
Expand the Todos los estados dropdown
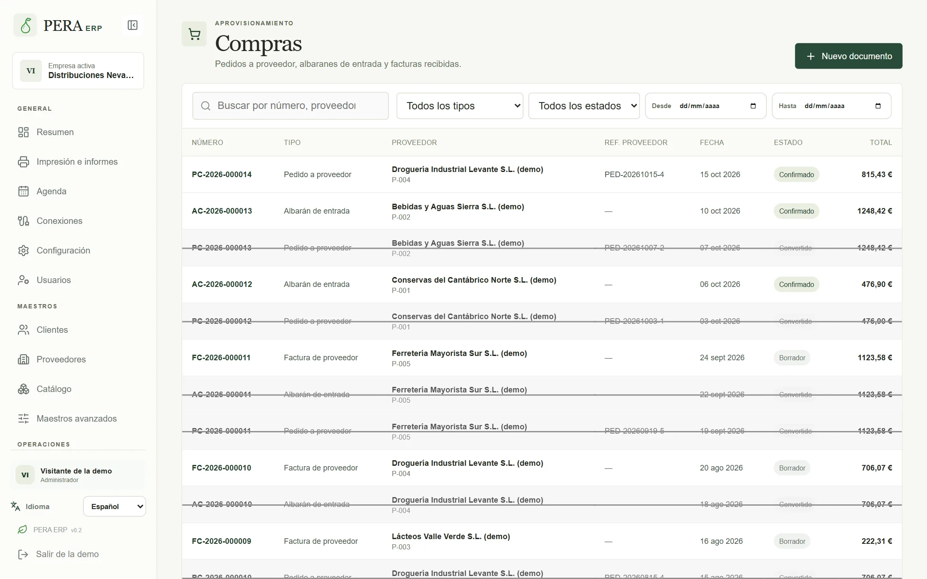click(584, 106)
